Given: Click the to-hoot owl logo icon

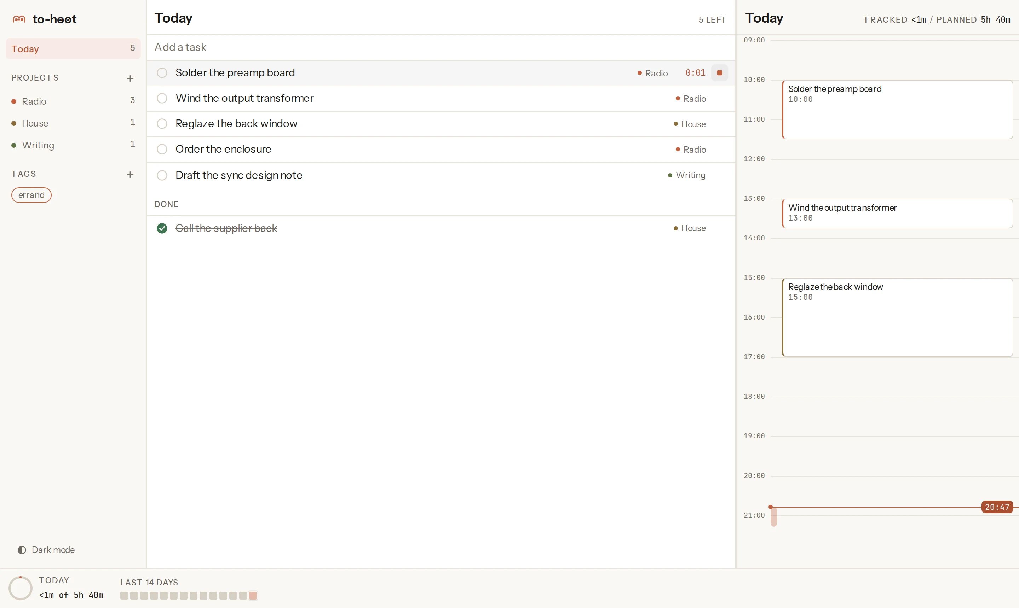Looking at the screenshot, I should click(19, 19).
